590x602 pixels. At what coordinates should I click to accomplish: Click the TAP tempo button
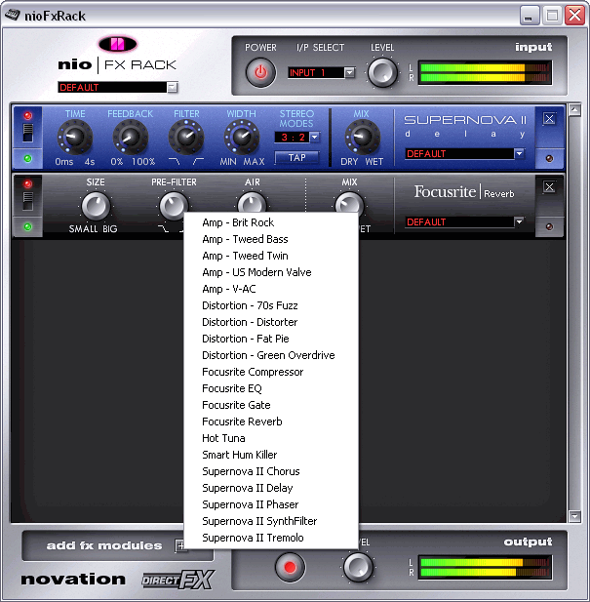[x=296, y=157]
